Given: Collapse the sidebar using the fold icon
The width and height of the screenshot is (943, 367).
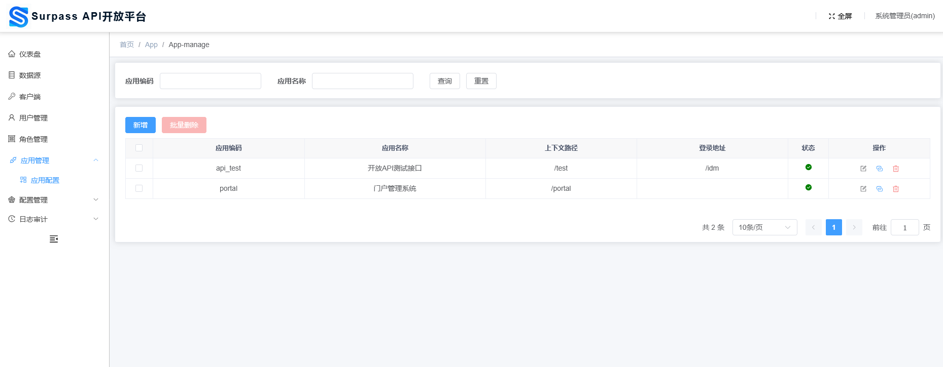Looking at the screenshot, I should click(x=54, y=239).
